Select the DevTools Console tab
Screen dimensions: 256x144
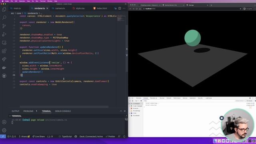point(146,98)
